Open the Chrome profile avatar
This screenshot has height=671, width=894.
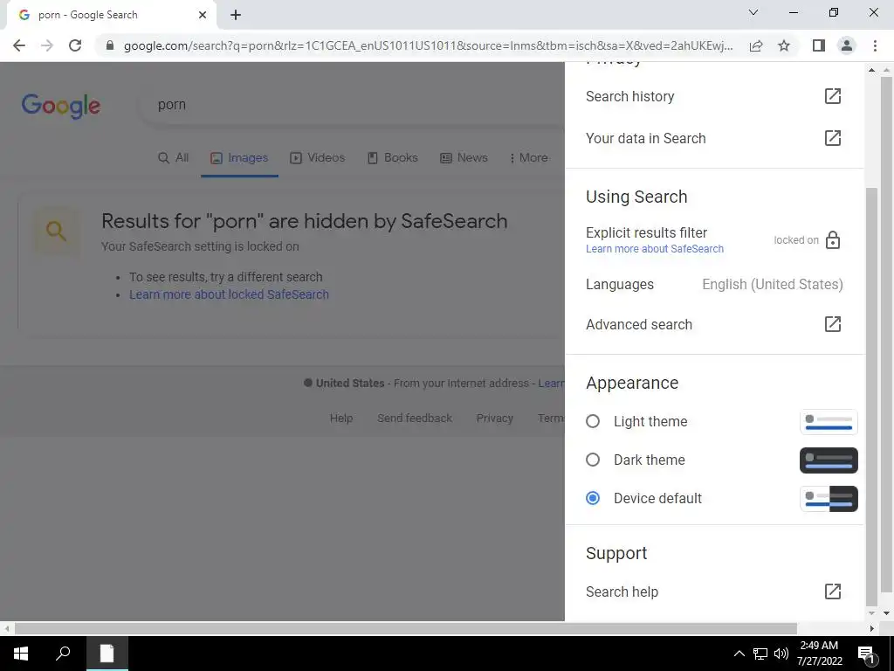point(847,45)
